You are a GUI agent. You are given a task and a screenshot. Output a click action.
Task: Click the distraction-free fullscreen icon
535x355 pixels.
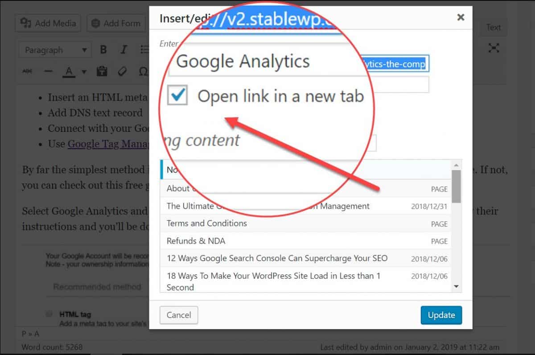(494, 49)
